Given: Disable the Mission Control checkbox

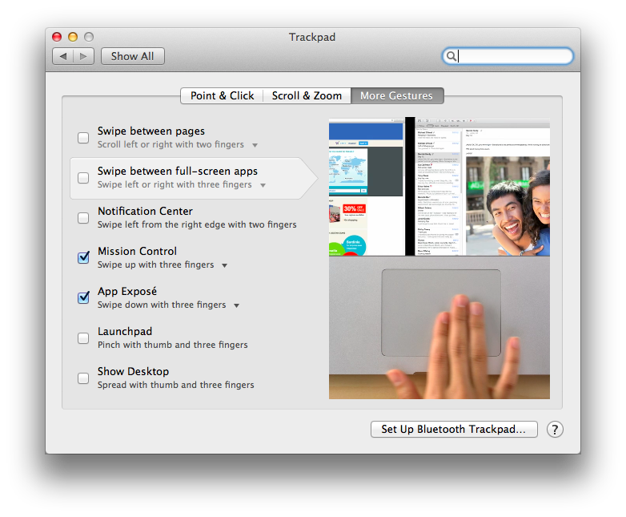Looking at the screenshot, I should point(83,257).
